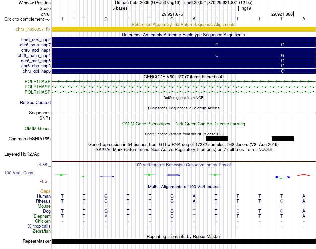Click 'OMIM Gene Phenotypes - Dark Green' title

coord(184,124)
